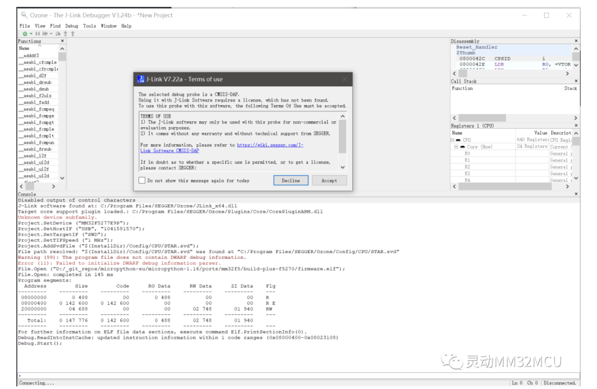Select register R0 row

(511, 153)
